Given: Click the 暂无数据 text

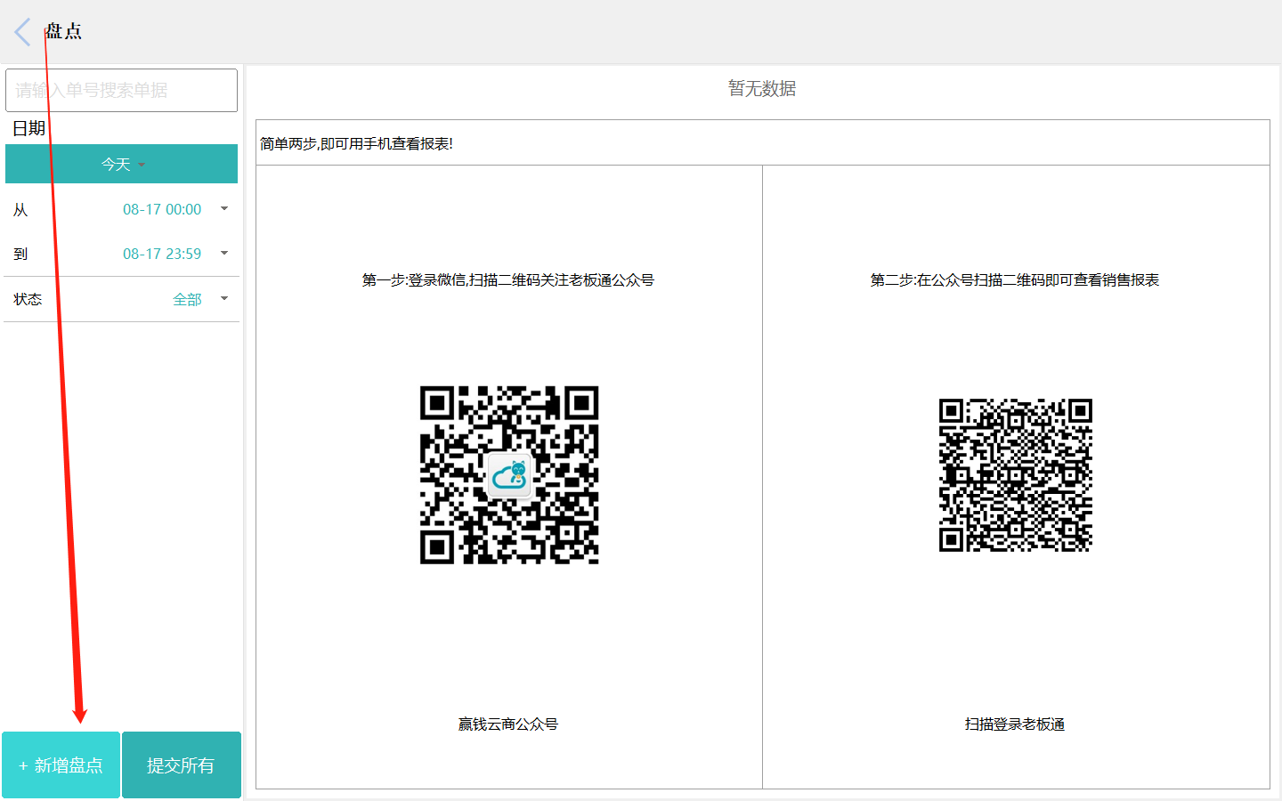Looking at the screenshot, I should coord(762,89).
